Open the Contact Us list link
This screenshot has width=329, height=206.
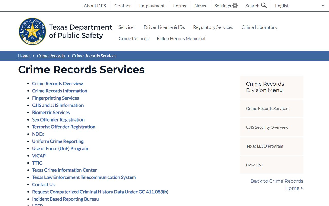(x=43, y=184)
